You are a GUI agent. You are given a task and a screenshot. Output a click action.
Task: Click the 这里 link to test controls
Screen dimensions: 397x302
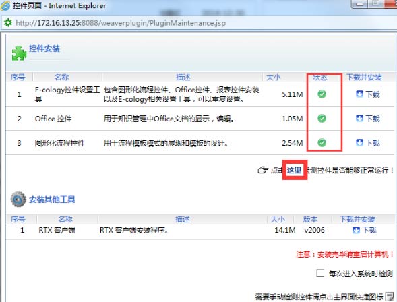coord(294,170)
